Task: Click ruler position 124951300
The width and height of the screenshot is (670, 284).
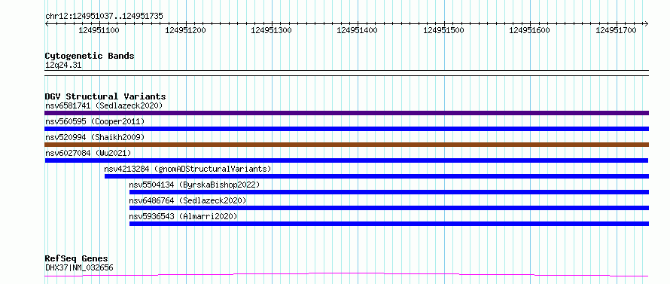Action: 271,30
